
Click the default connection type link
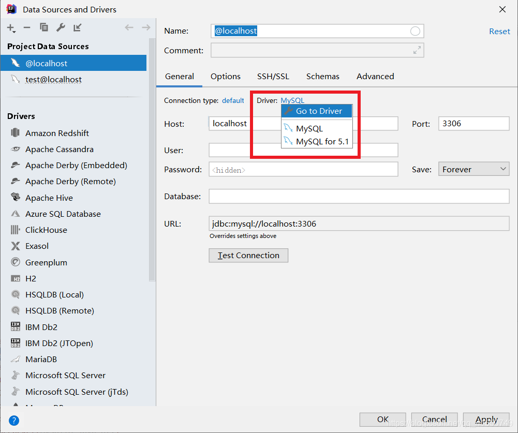point(233,100)
